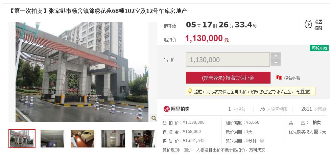
Task: Select the bedroom thumbnail image
Action: point(82,139)
